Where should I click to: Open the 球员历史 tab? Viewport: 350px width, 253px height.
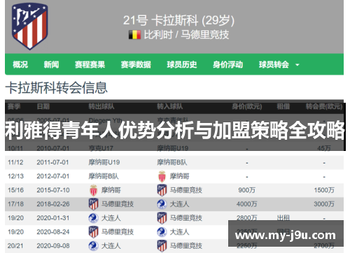pos(182,64)
